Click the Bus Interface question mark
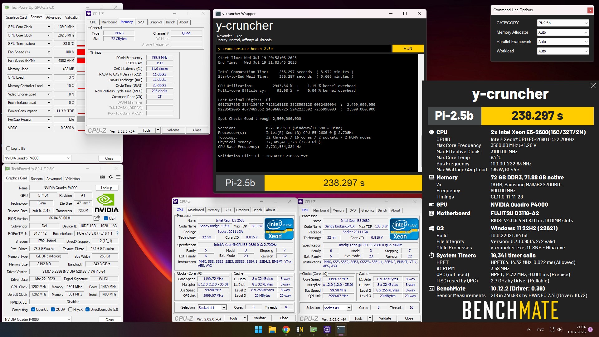Image resolution: width=599 pixels, height=337 pixels. 117,233
